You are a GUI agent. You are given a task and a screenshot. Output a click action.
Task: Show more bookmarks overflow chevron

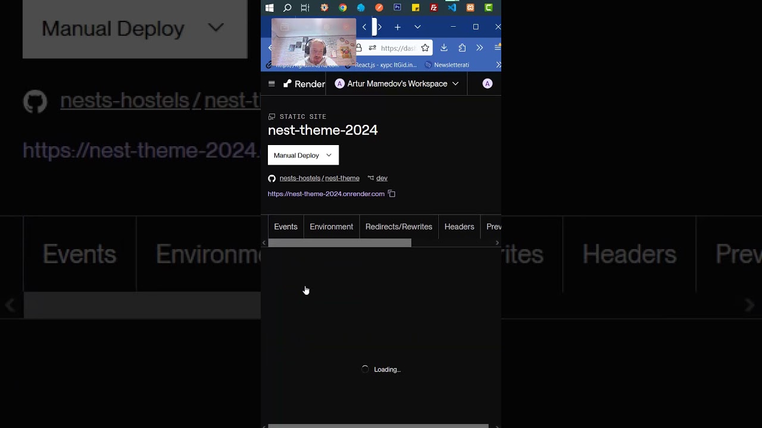pos(498,65)
